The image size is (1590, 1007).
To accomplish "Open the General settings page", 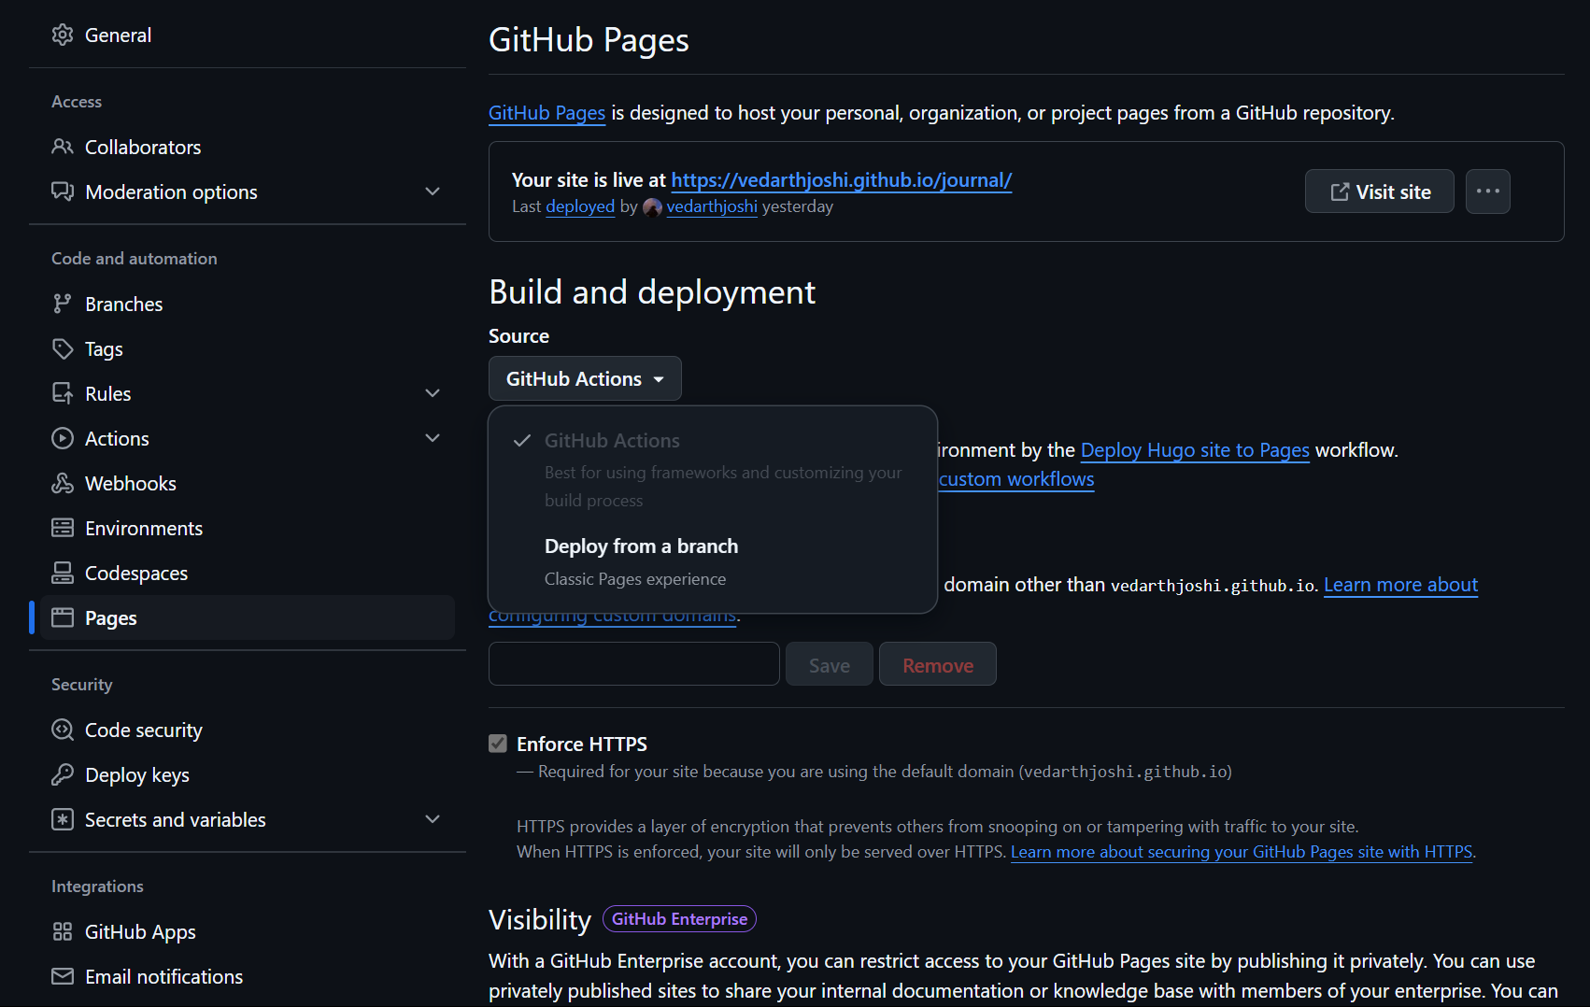I will coord(118,35).
